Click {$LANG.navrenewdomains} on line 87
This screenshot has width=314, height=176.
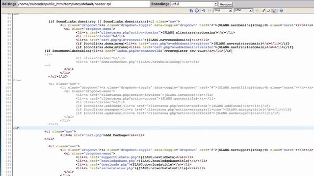[x=169, y=40]
